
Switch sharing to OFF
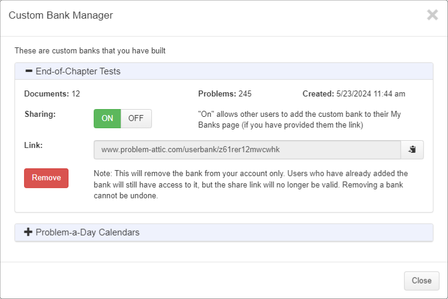pos(136,119)
